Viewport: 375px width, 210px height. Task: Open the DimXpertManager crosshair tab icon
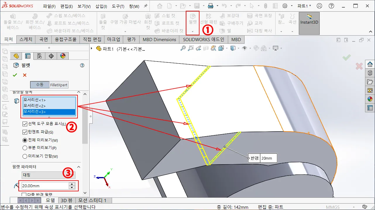point(51,56)
